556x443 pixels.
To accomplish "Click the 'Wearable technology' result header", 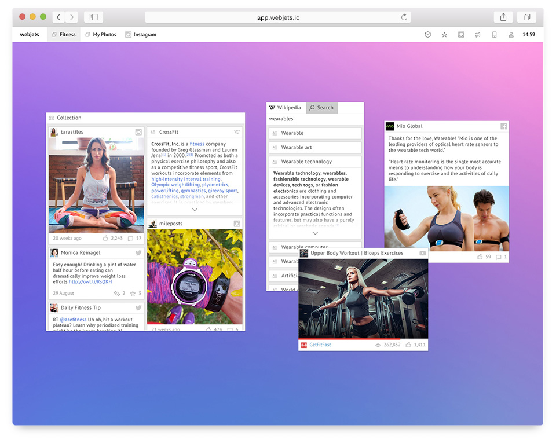I will (315, 162).
